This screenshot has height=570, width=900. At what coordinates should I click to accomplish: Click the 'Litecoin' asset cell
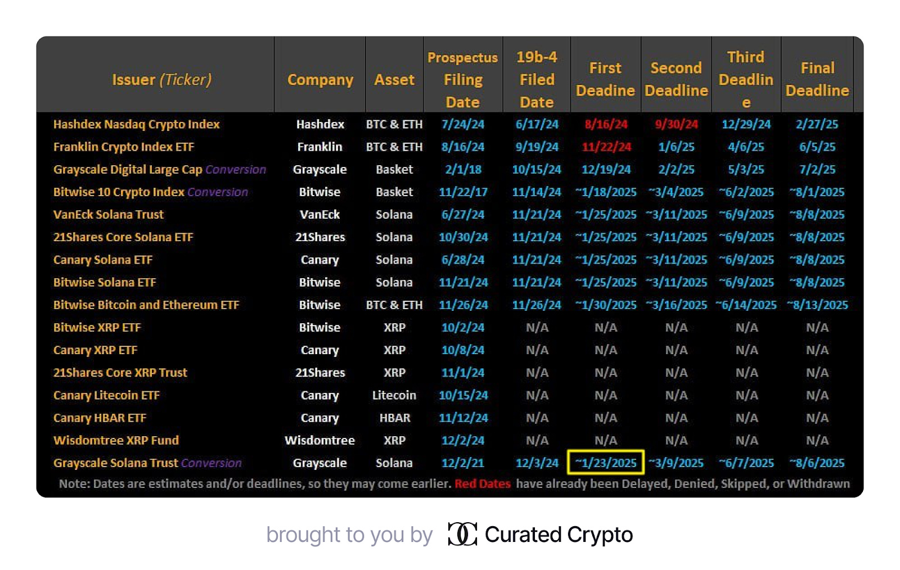pos(394,395)
